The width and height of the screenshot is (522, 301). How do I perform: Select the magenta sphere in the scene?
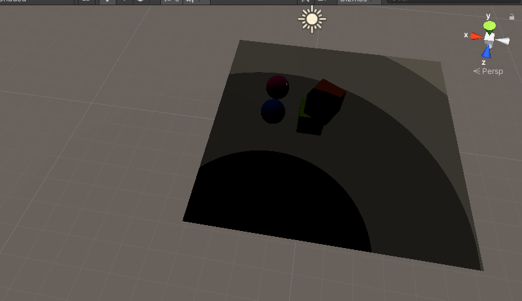[x=277, y=86]
